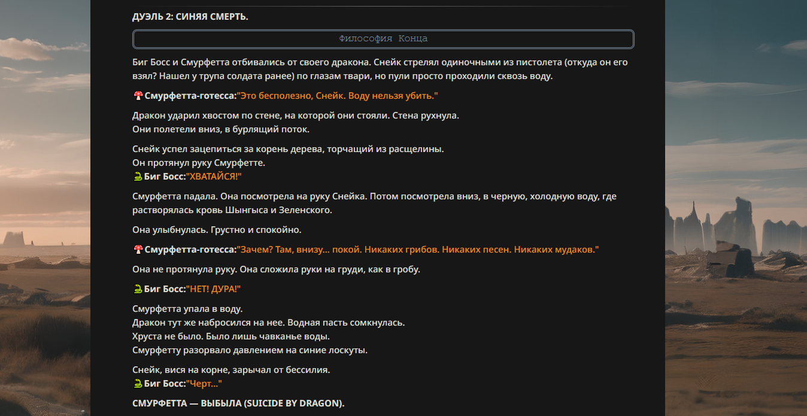
Task: Click snake icon next to "ХВАТАЙСЯ!"
Action: click(138, 177)
